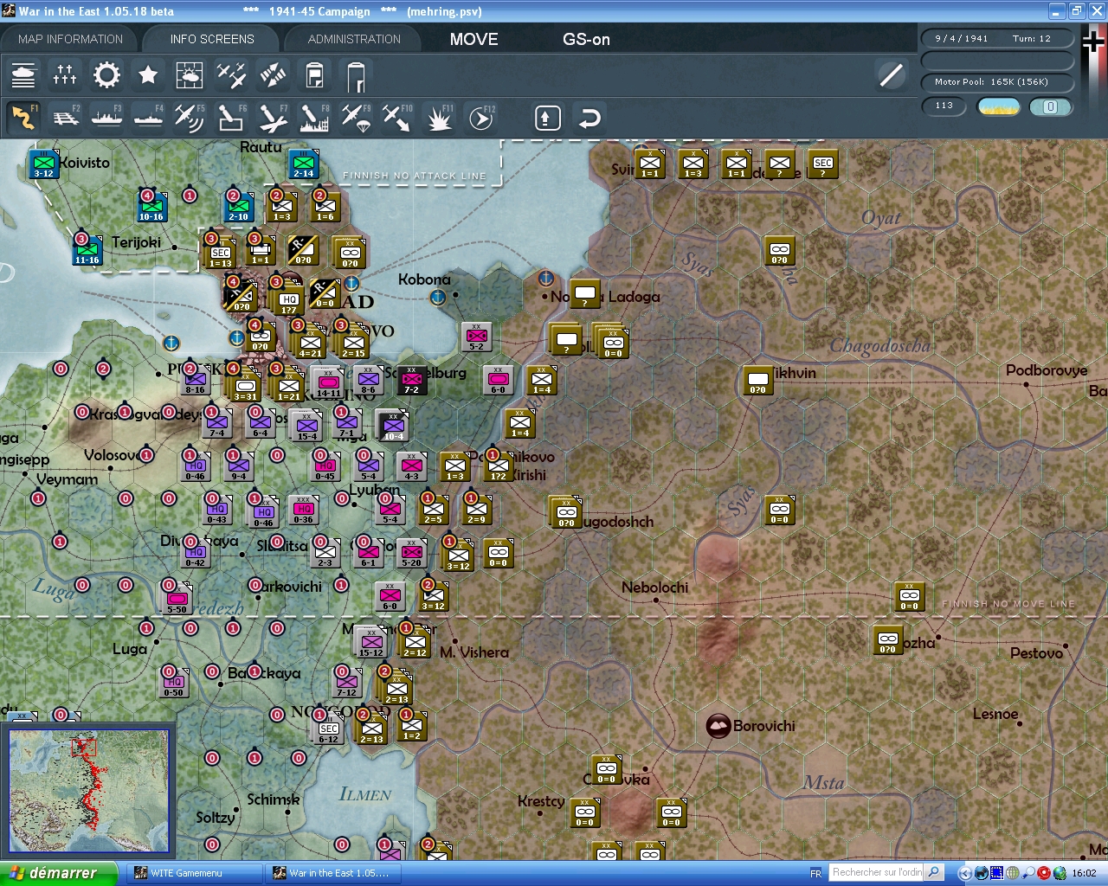Select the German HQ 0-36 corps counter
This screenshot has height=886, width=1108.
pos(303,510)
